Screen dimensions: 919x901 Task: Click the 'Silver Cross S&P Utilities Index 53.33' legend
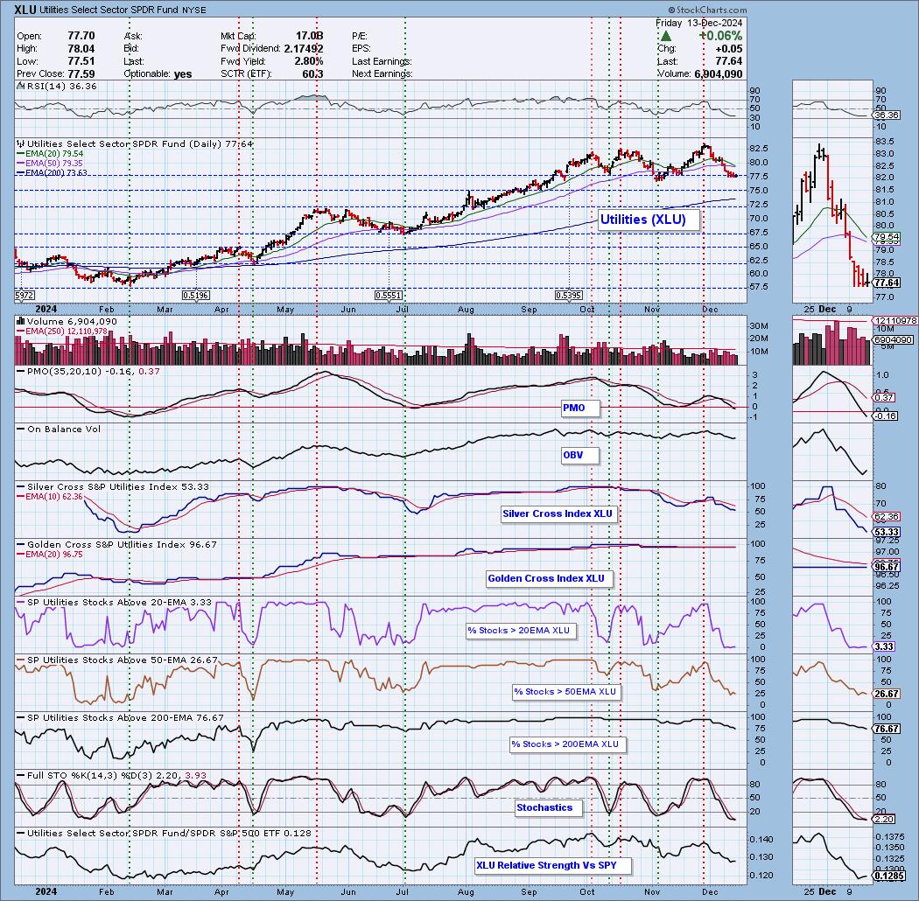pos(113,487)
